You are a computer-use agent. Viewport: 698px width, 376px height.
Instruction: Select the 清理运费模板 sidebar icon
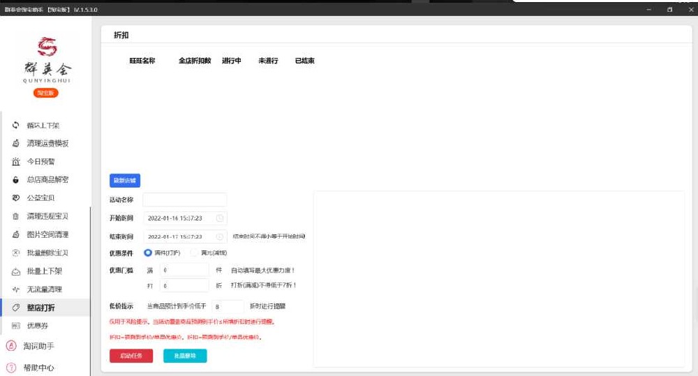16,143
